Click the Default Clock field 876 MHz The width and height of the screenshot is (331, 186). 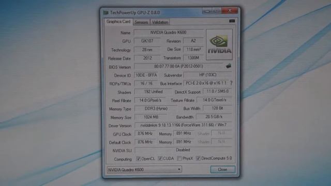click(145, 142)
